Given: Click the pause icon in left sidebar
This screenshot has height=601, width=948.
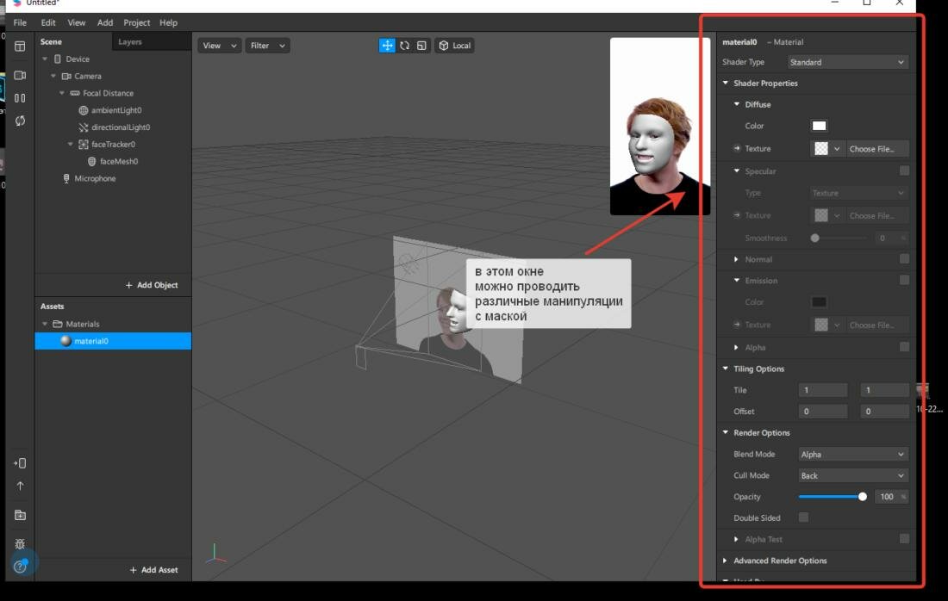Looking at the screenshot, I should pyautogui.click(x=20, y=98).
